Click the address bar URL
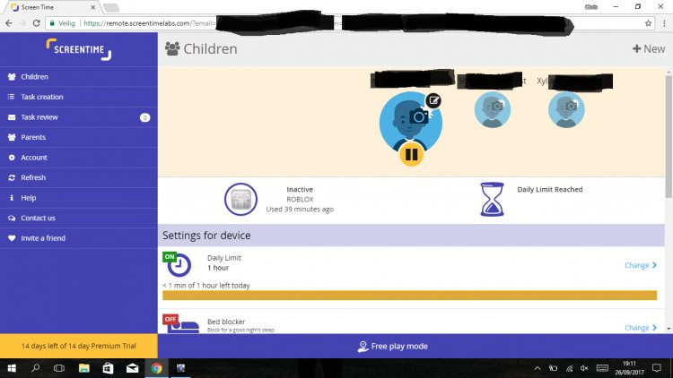The image size is (673, 378). [149, 23]
